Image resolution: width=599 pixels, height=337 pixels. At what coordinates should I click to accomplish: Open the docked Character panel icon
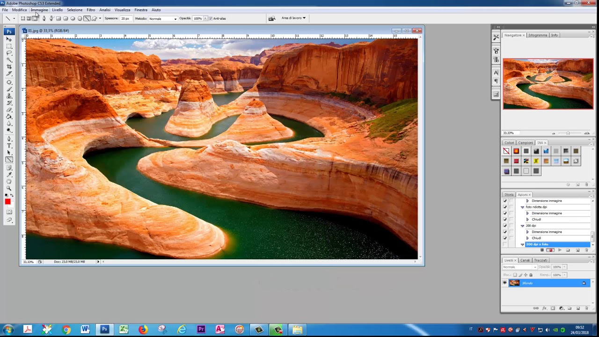(496, 73)
